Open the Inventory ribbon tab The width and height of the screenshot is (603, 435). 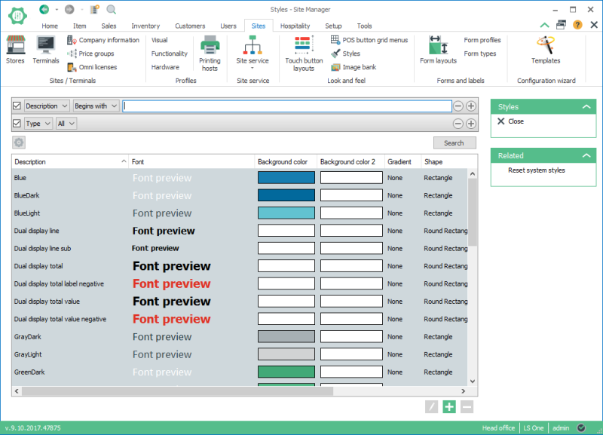tap(145, 26)
